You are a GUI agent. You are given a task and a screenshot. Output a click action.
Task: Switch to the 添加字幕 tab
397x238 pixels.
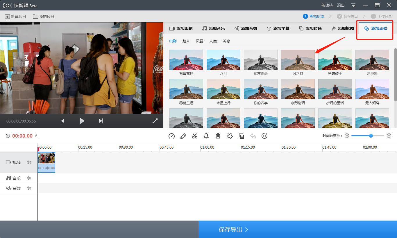pos(278,28)
